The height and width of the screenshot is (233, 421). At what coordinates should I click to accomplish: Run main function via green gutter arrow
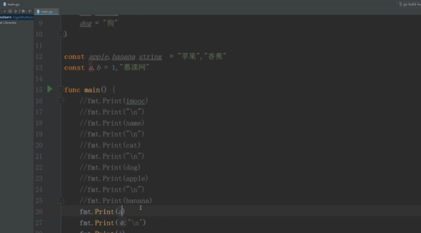coord(49,89)
